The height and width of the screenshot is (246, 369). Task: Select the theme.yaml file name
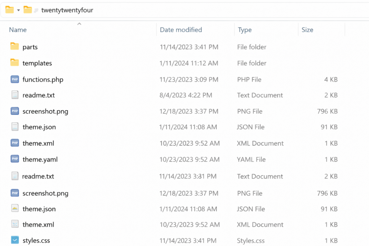point(40,160)
